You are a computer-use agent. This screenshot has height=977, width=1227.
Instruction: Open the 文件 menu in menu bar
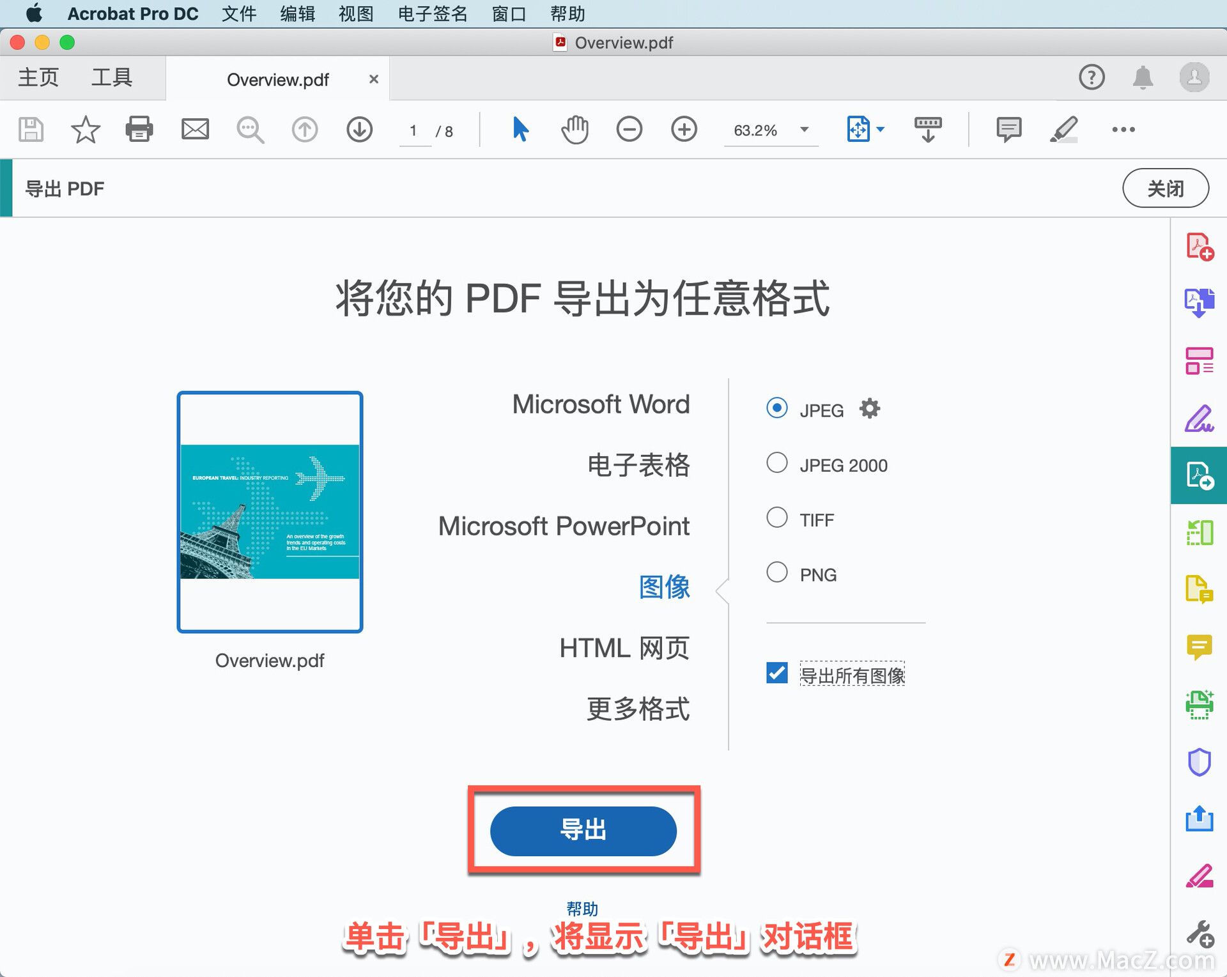[239, 13]
